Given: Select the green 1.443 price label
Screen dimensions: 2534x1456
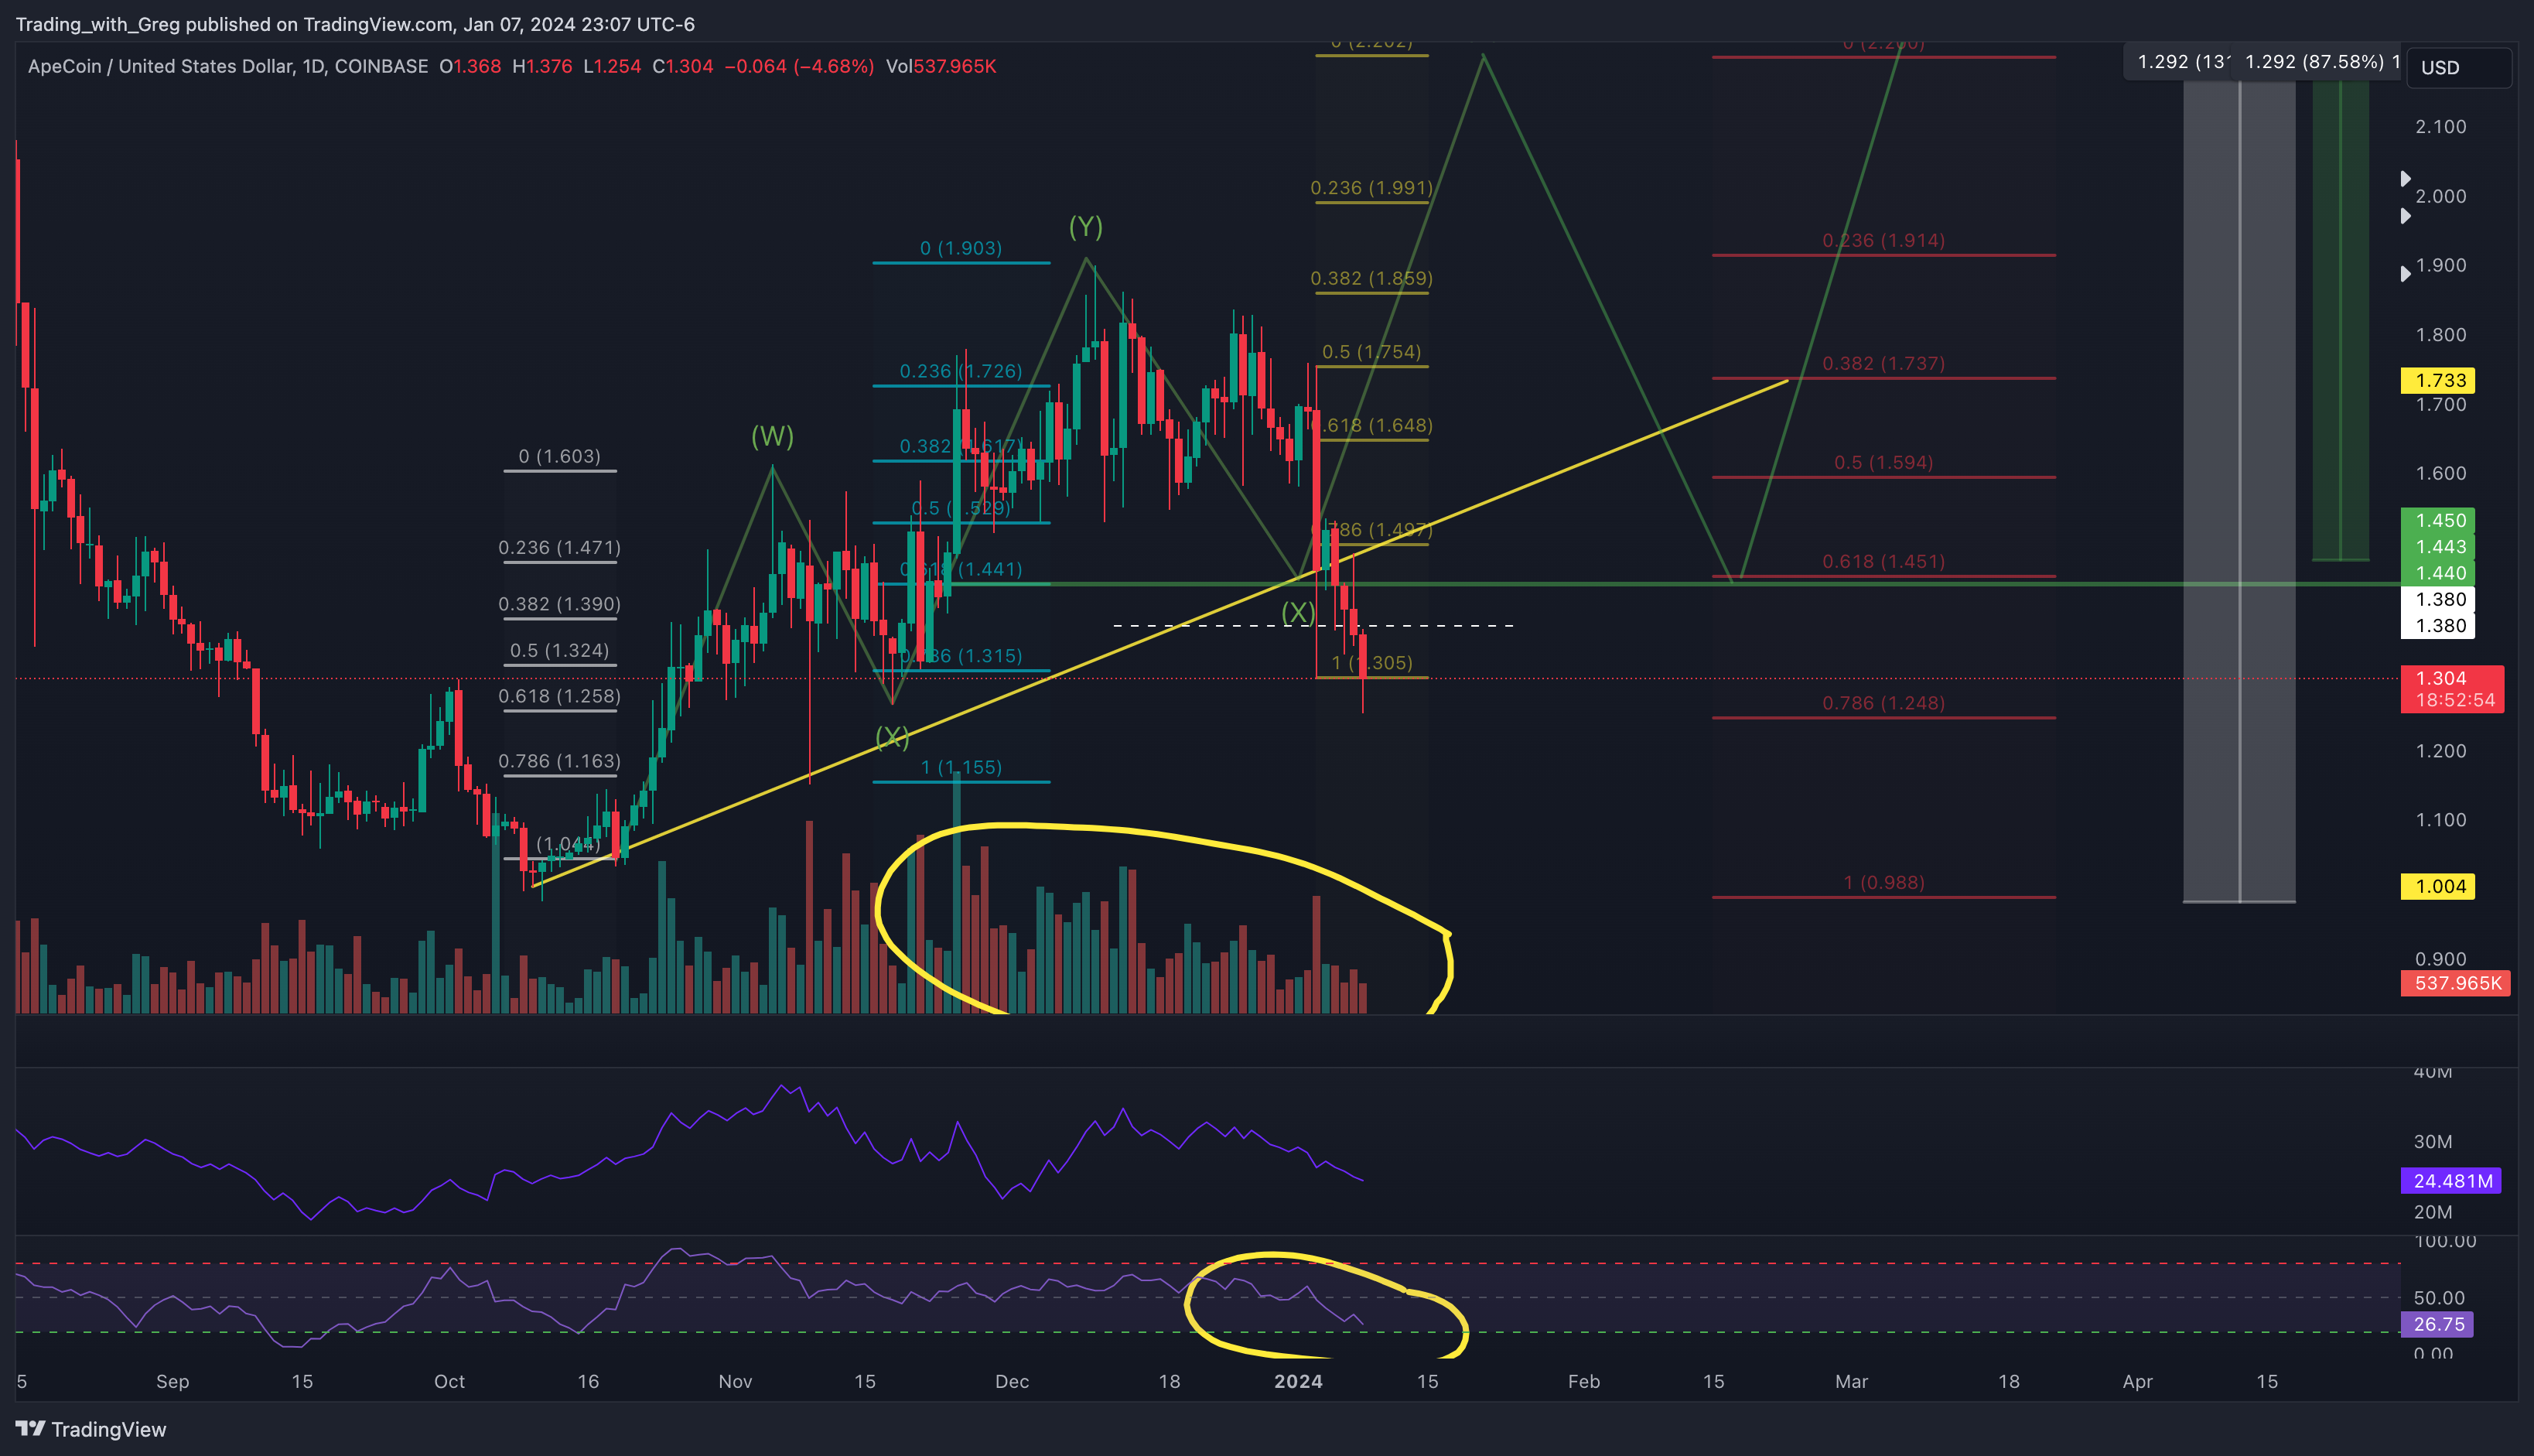Looking at the screenshot, I should pyautogui.click(x=2438, y=546).
